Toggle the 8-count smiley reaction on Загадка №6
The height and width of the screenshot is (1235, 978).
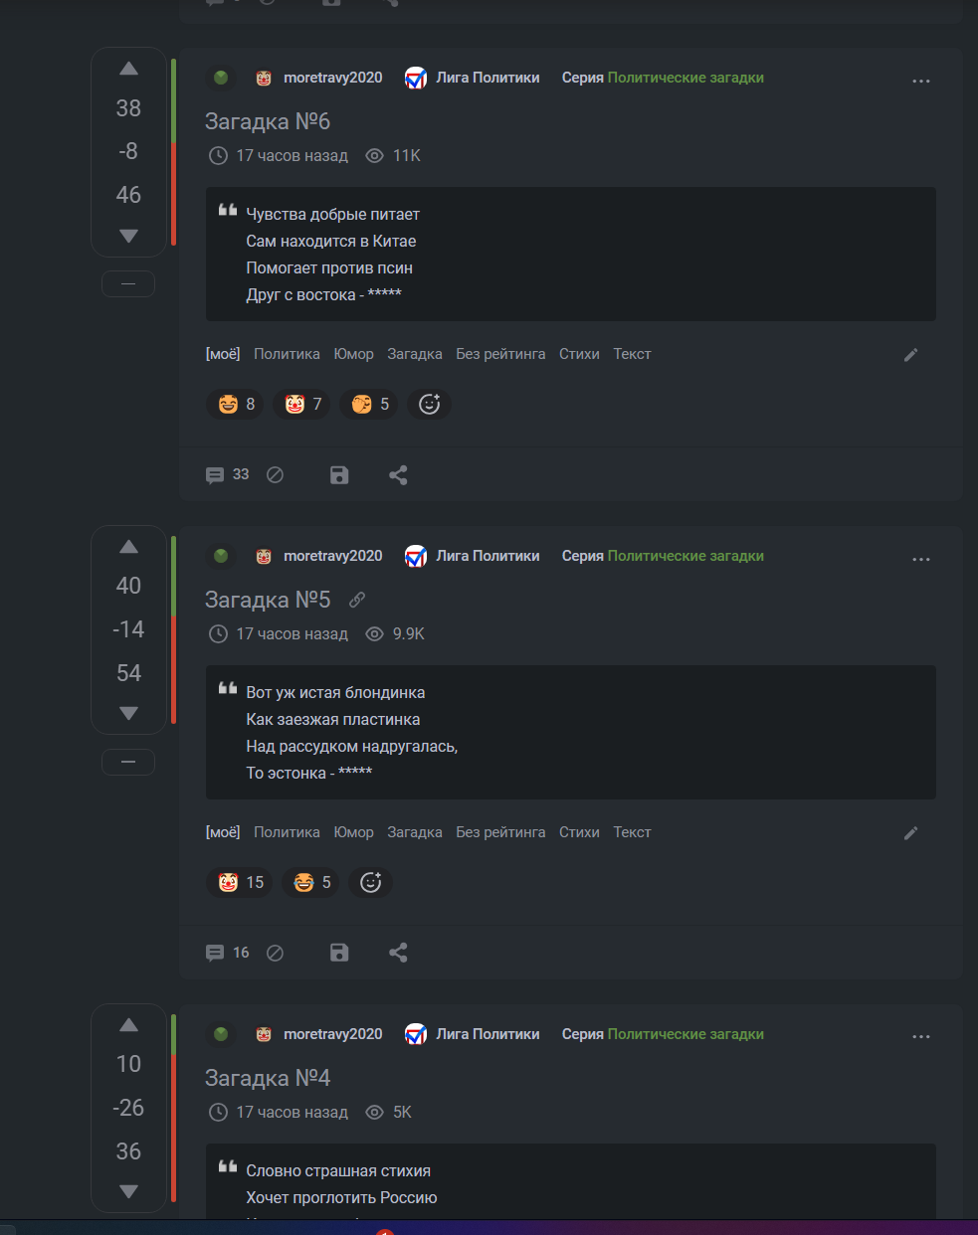click(x=235, y=404)
